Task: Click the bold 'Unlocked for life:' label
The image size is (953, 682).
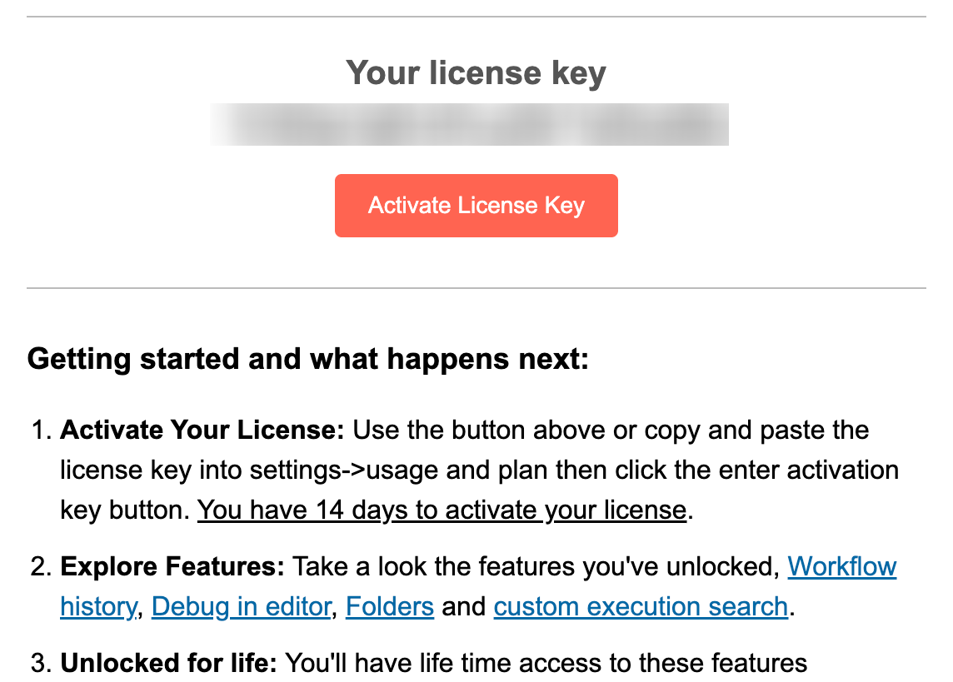Action: (x=168, y=663)
